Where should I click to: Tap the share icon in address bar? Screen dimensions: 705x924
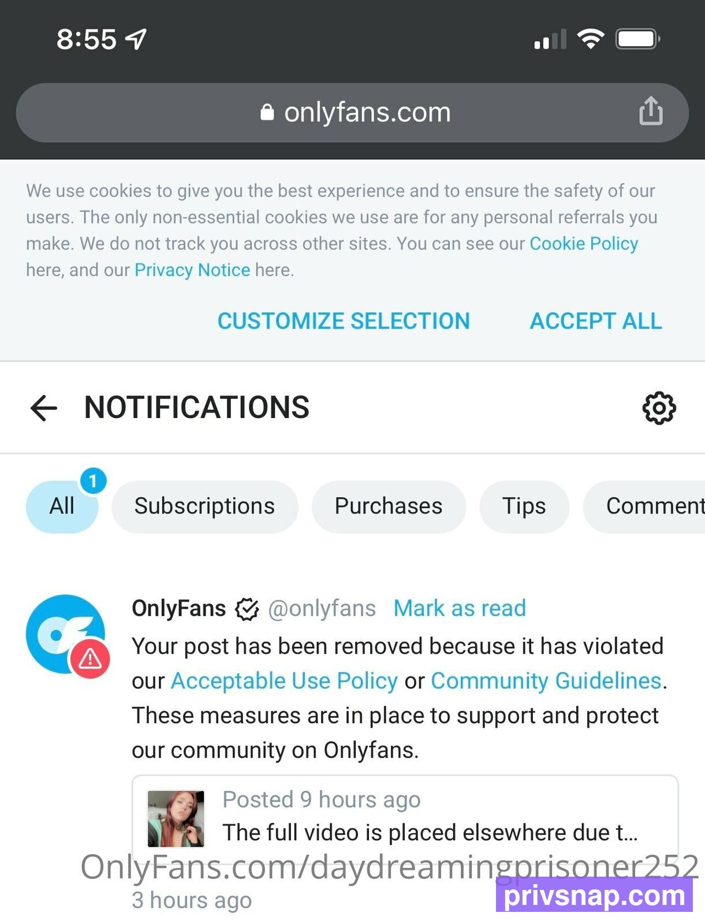pyautogui.click(x=651, y=111)
